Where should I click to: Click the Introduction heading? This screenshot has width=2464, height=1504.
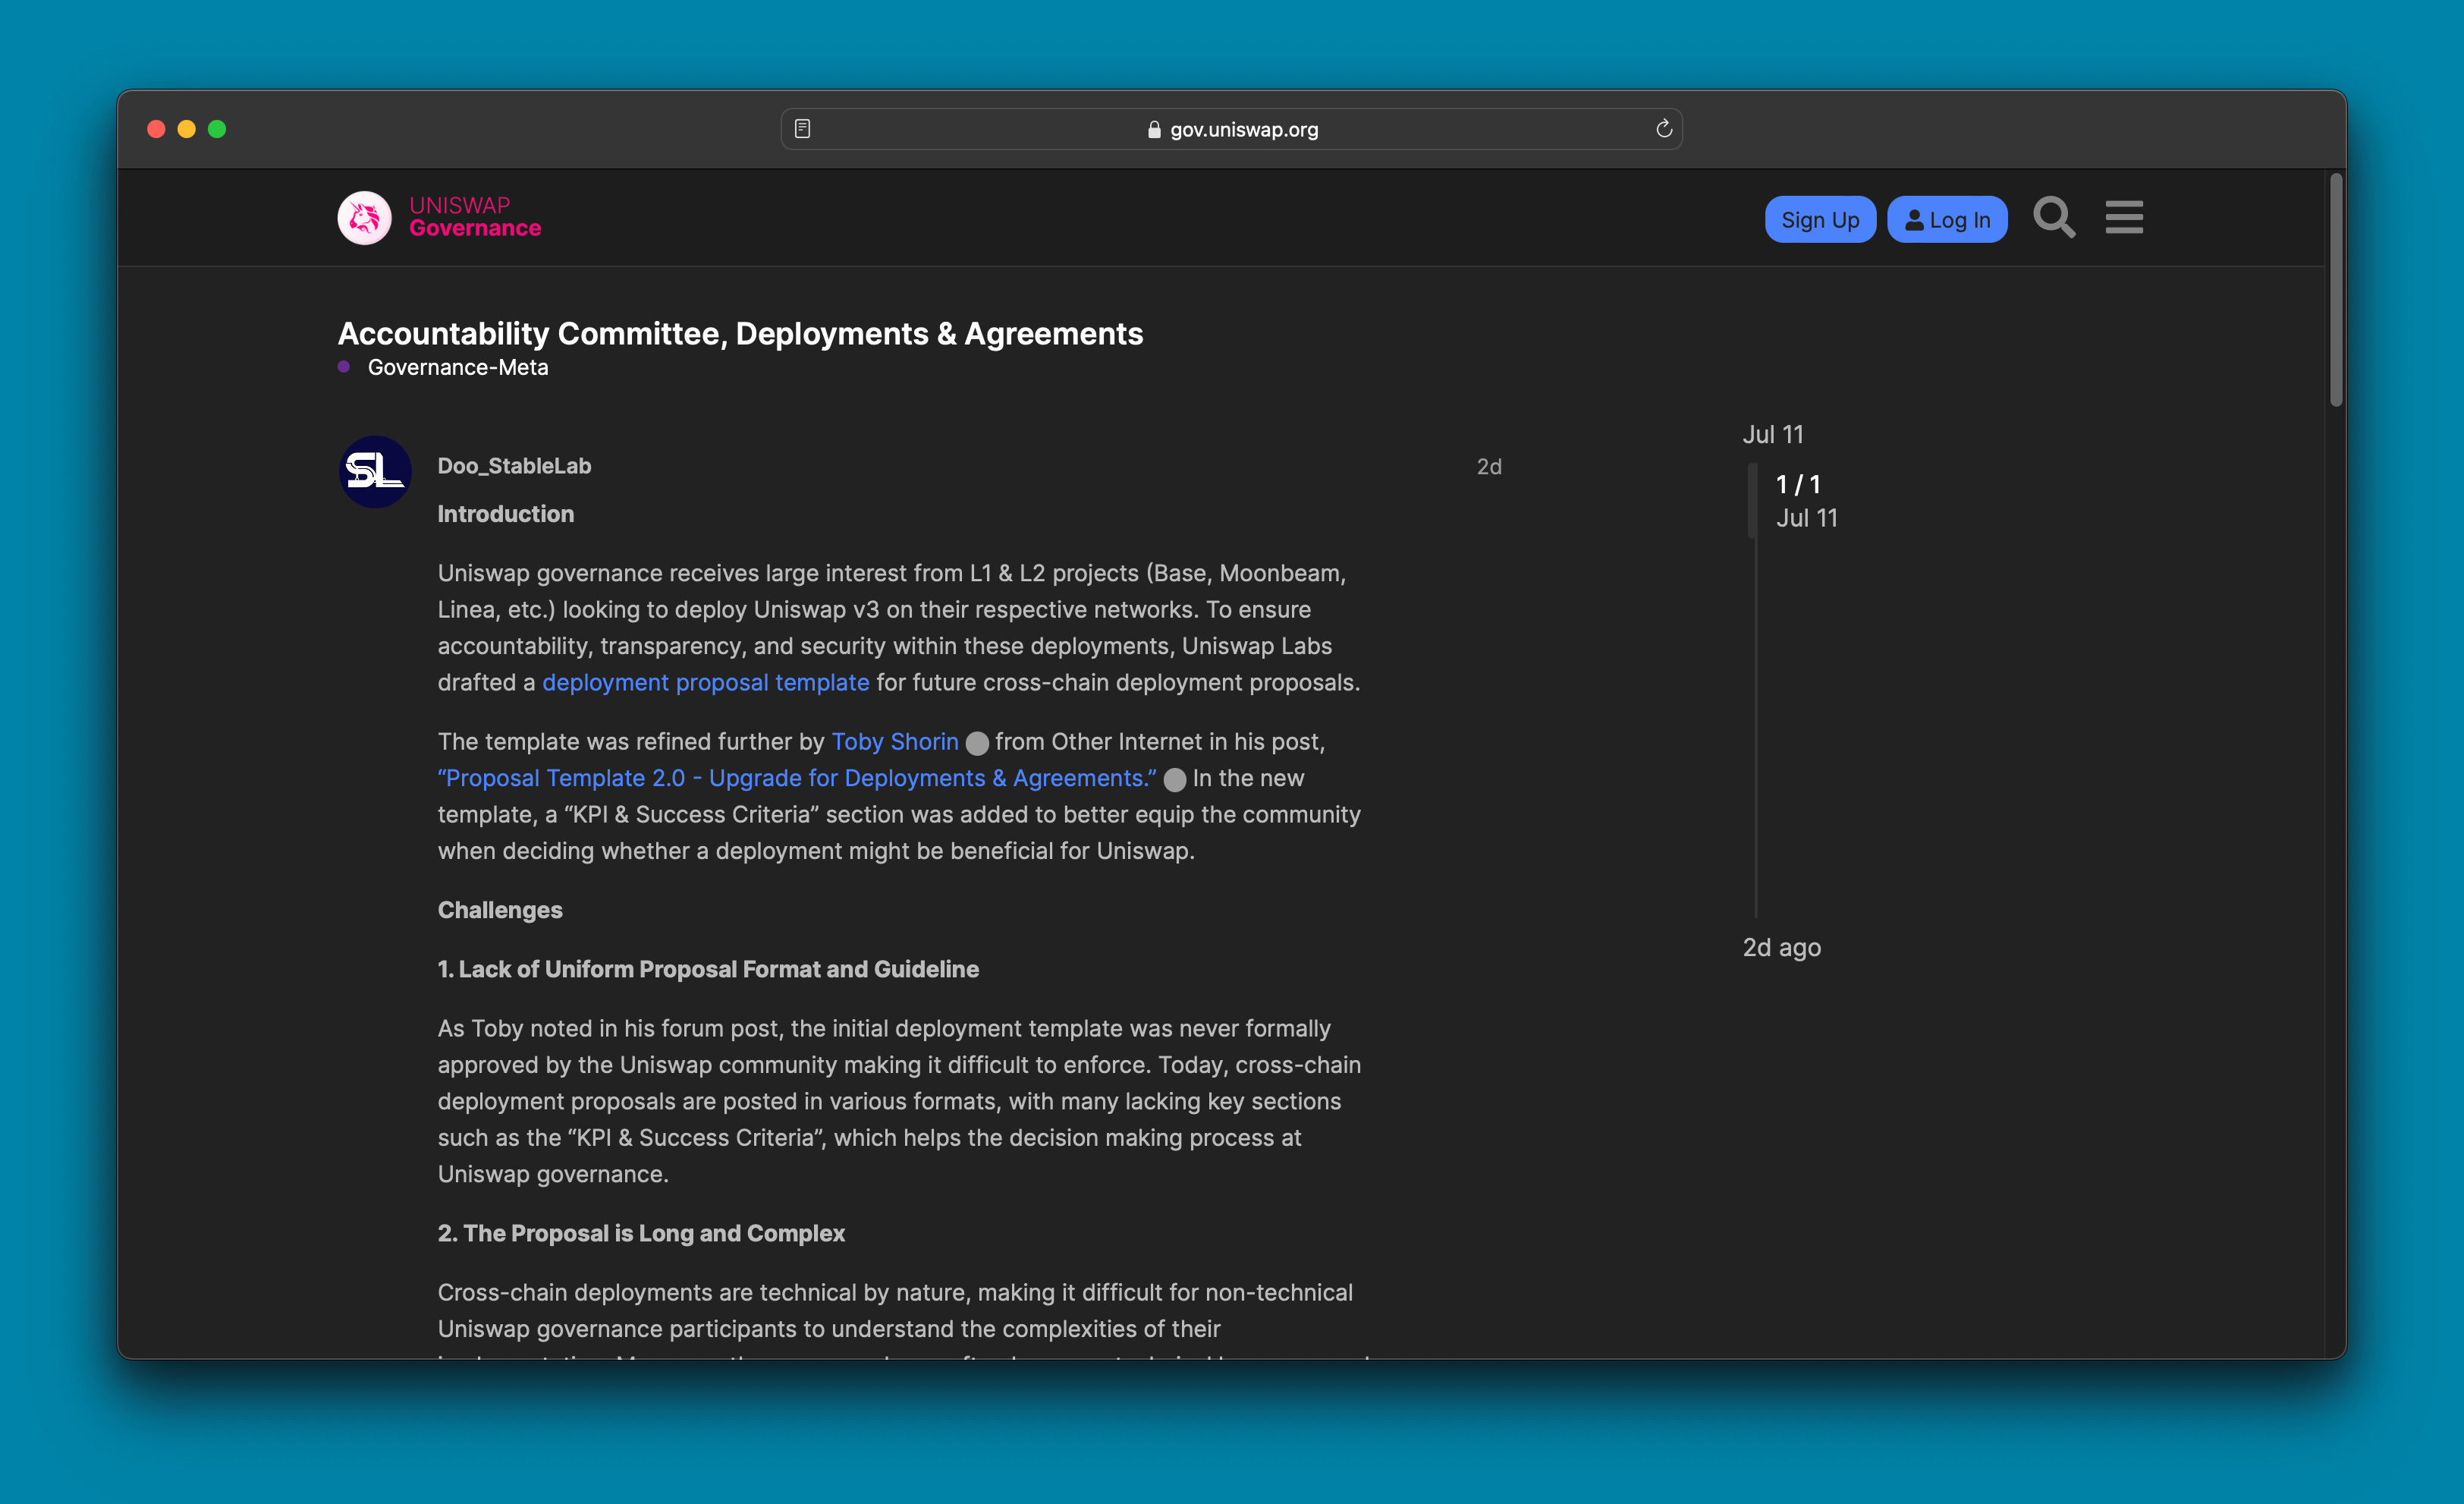tap(506, 514)
